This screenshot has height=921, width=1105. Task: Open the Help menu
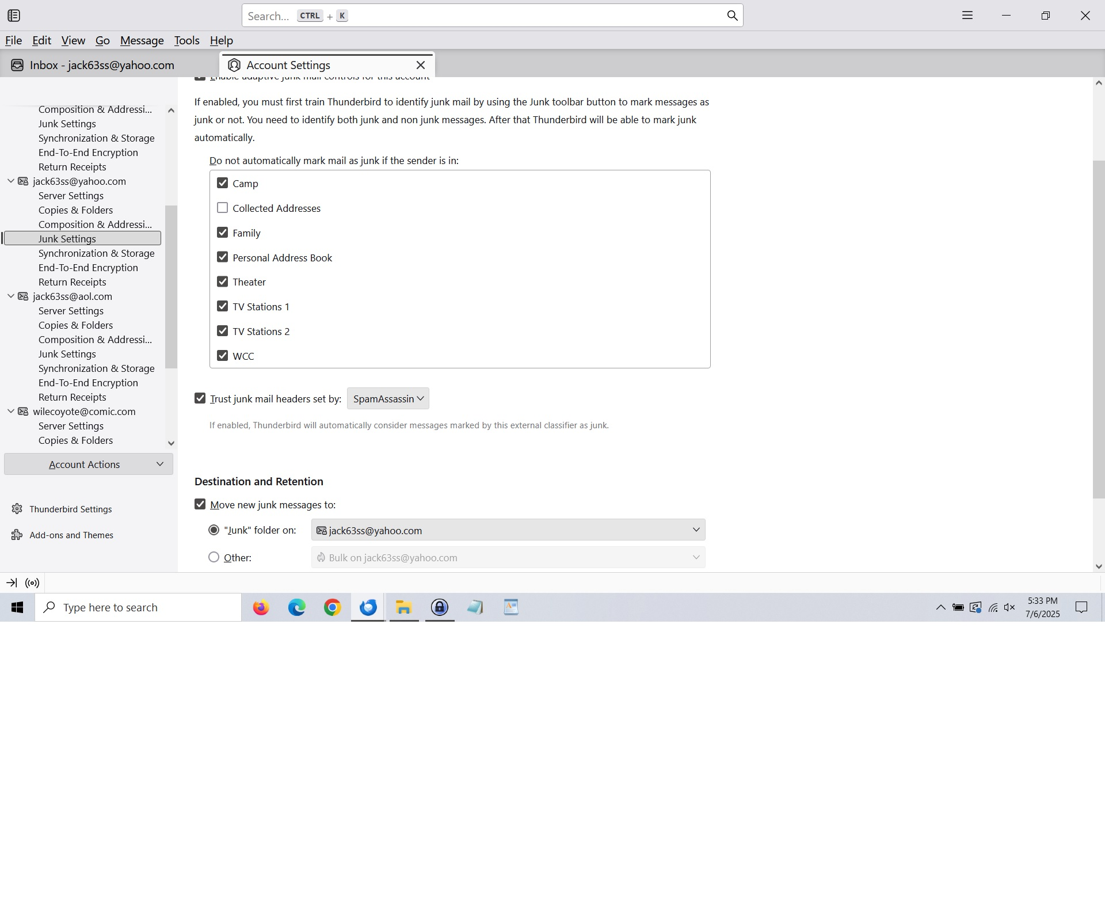point(221,40)
